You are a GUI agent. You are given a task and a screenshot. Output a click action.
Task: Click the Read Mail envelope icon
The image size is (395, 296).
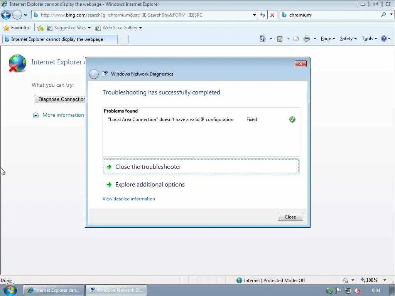[x=296, y=39]
